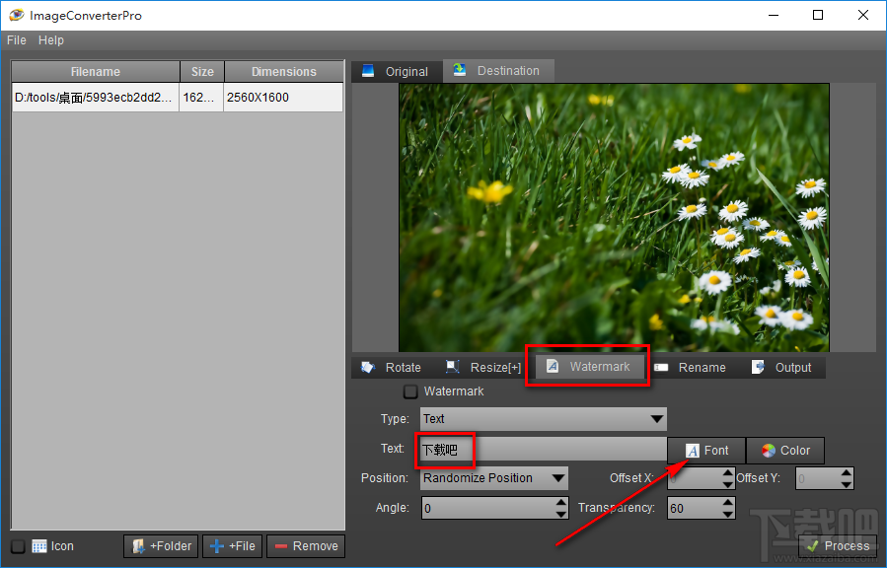Increase the Angle value with up arrow
This screenshot has width=887, height=568.
point(560,502)
